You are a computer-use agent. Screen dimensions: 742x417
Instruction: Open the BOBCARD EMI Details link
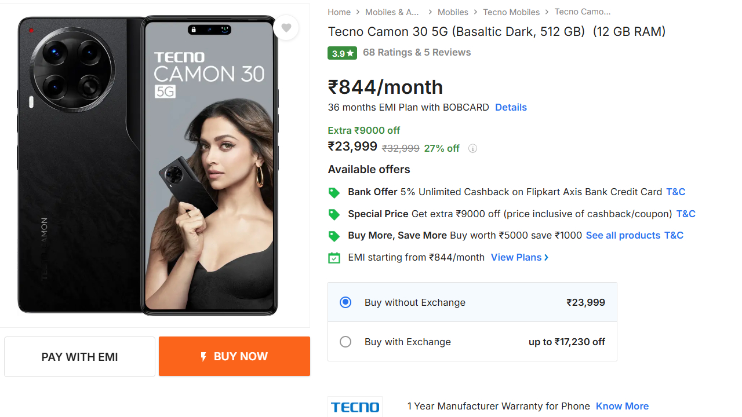point(511,107)
